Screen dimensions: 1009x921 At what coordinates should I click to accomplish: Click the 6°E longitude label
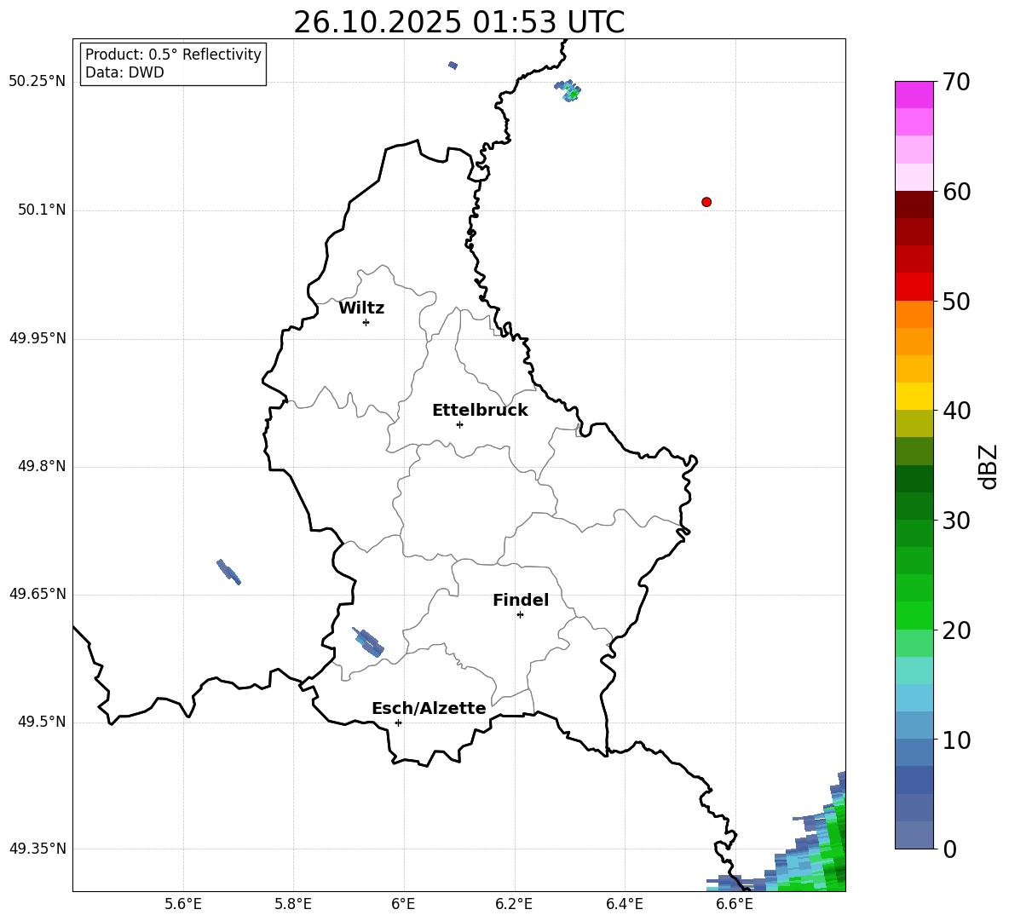point(403,904)
